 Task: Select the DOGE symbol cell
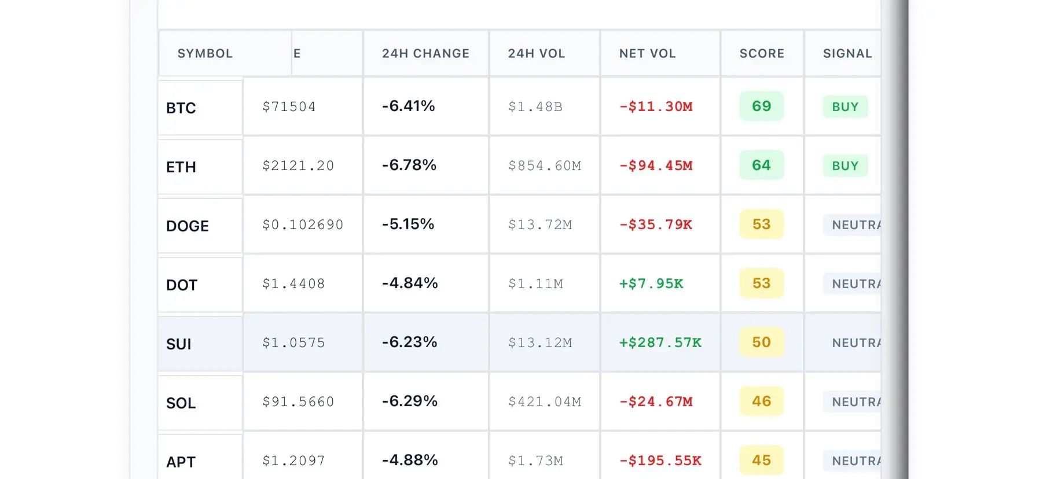188,226
